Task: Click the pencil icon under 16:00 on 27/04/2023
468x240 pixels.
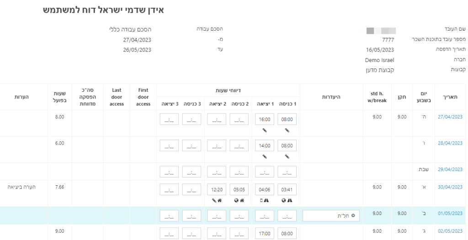Action: [x=265, y=130]
